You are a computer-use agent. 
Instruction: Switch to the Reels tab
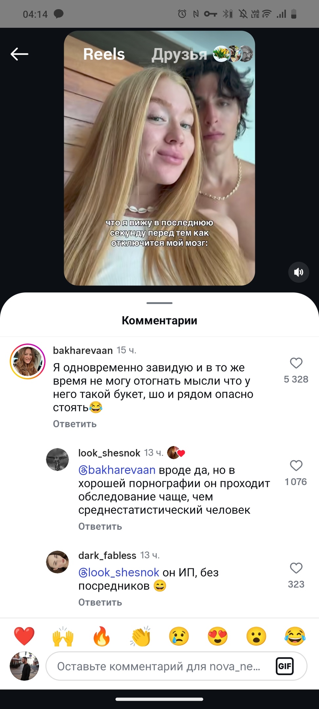104,54
